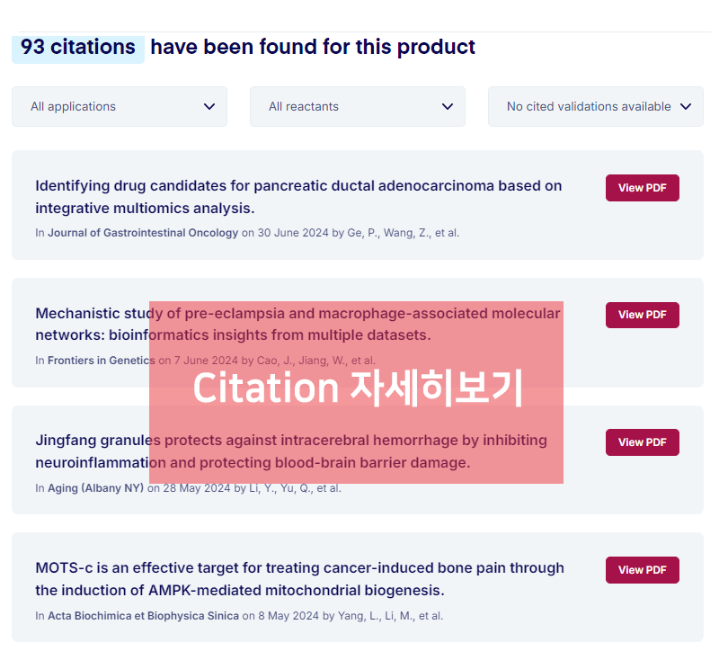Viewport: 719px width, 651px height.
Task: View PDF for pancreatic ductal adenocarcinoma article
Action: coord(642,188)
